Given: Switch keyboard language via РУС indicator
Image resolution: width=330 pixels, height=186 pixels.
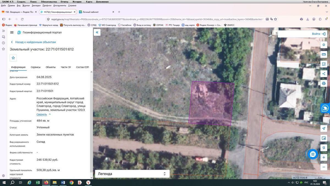Looking at the screenshot, I should tap(306, 182).
